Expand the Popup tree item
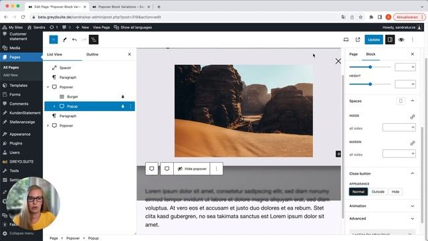 tap(54, 106)
